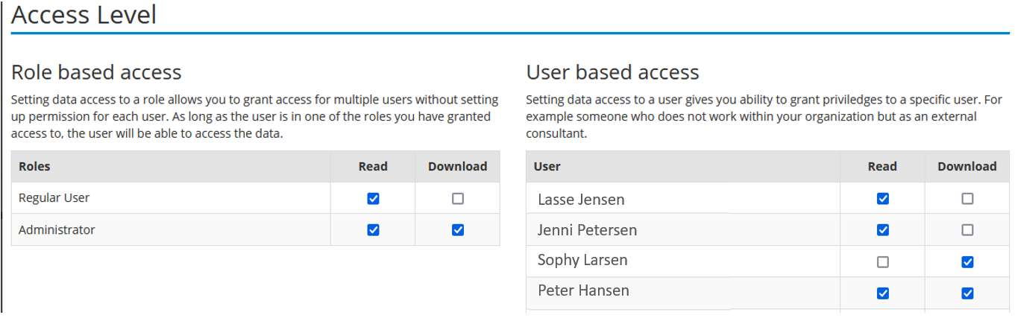Enable Download for Jenni Petersen

[x=967, y=230]
